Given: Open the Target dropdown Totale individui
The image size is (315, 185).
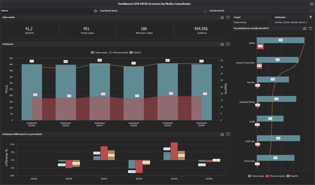Looking at the screenshot, I should coord(252,22).
